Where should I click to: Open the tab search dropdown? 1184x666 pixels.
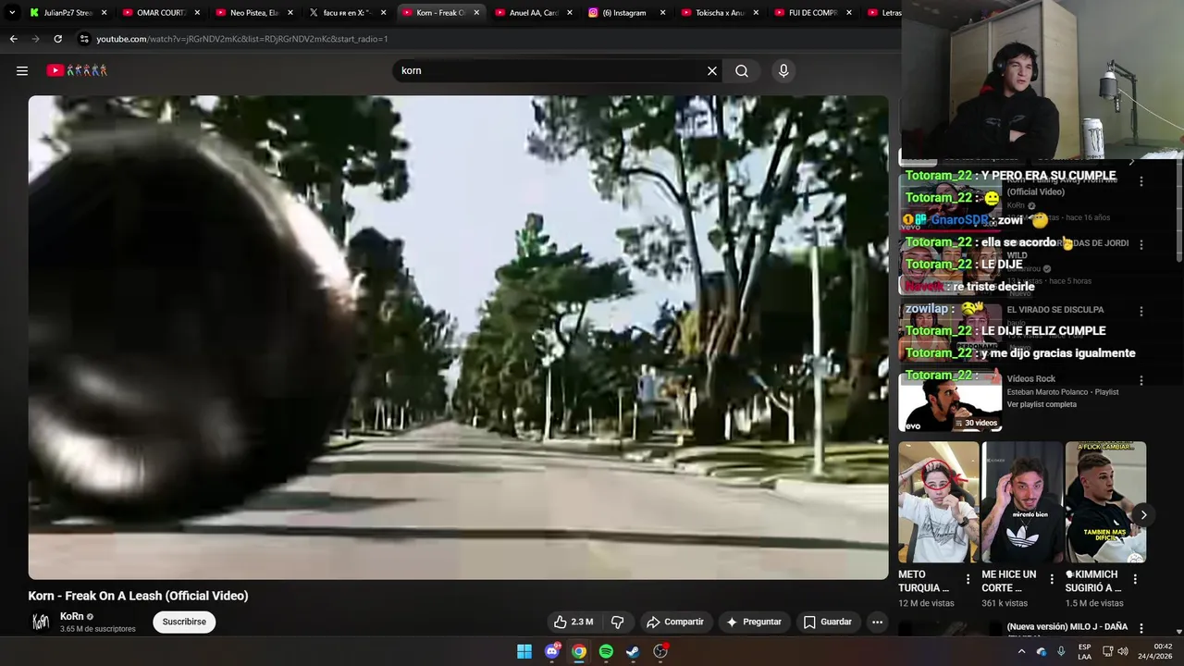point(12,13)
